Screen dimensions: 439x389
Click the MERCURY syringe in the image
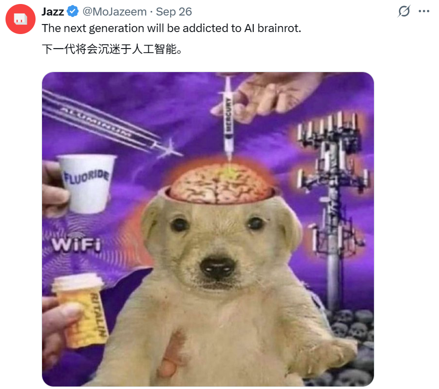click(x=229, y=119)
